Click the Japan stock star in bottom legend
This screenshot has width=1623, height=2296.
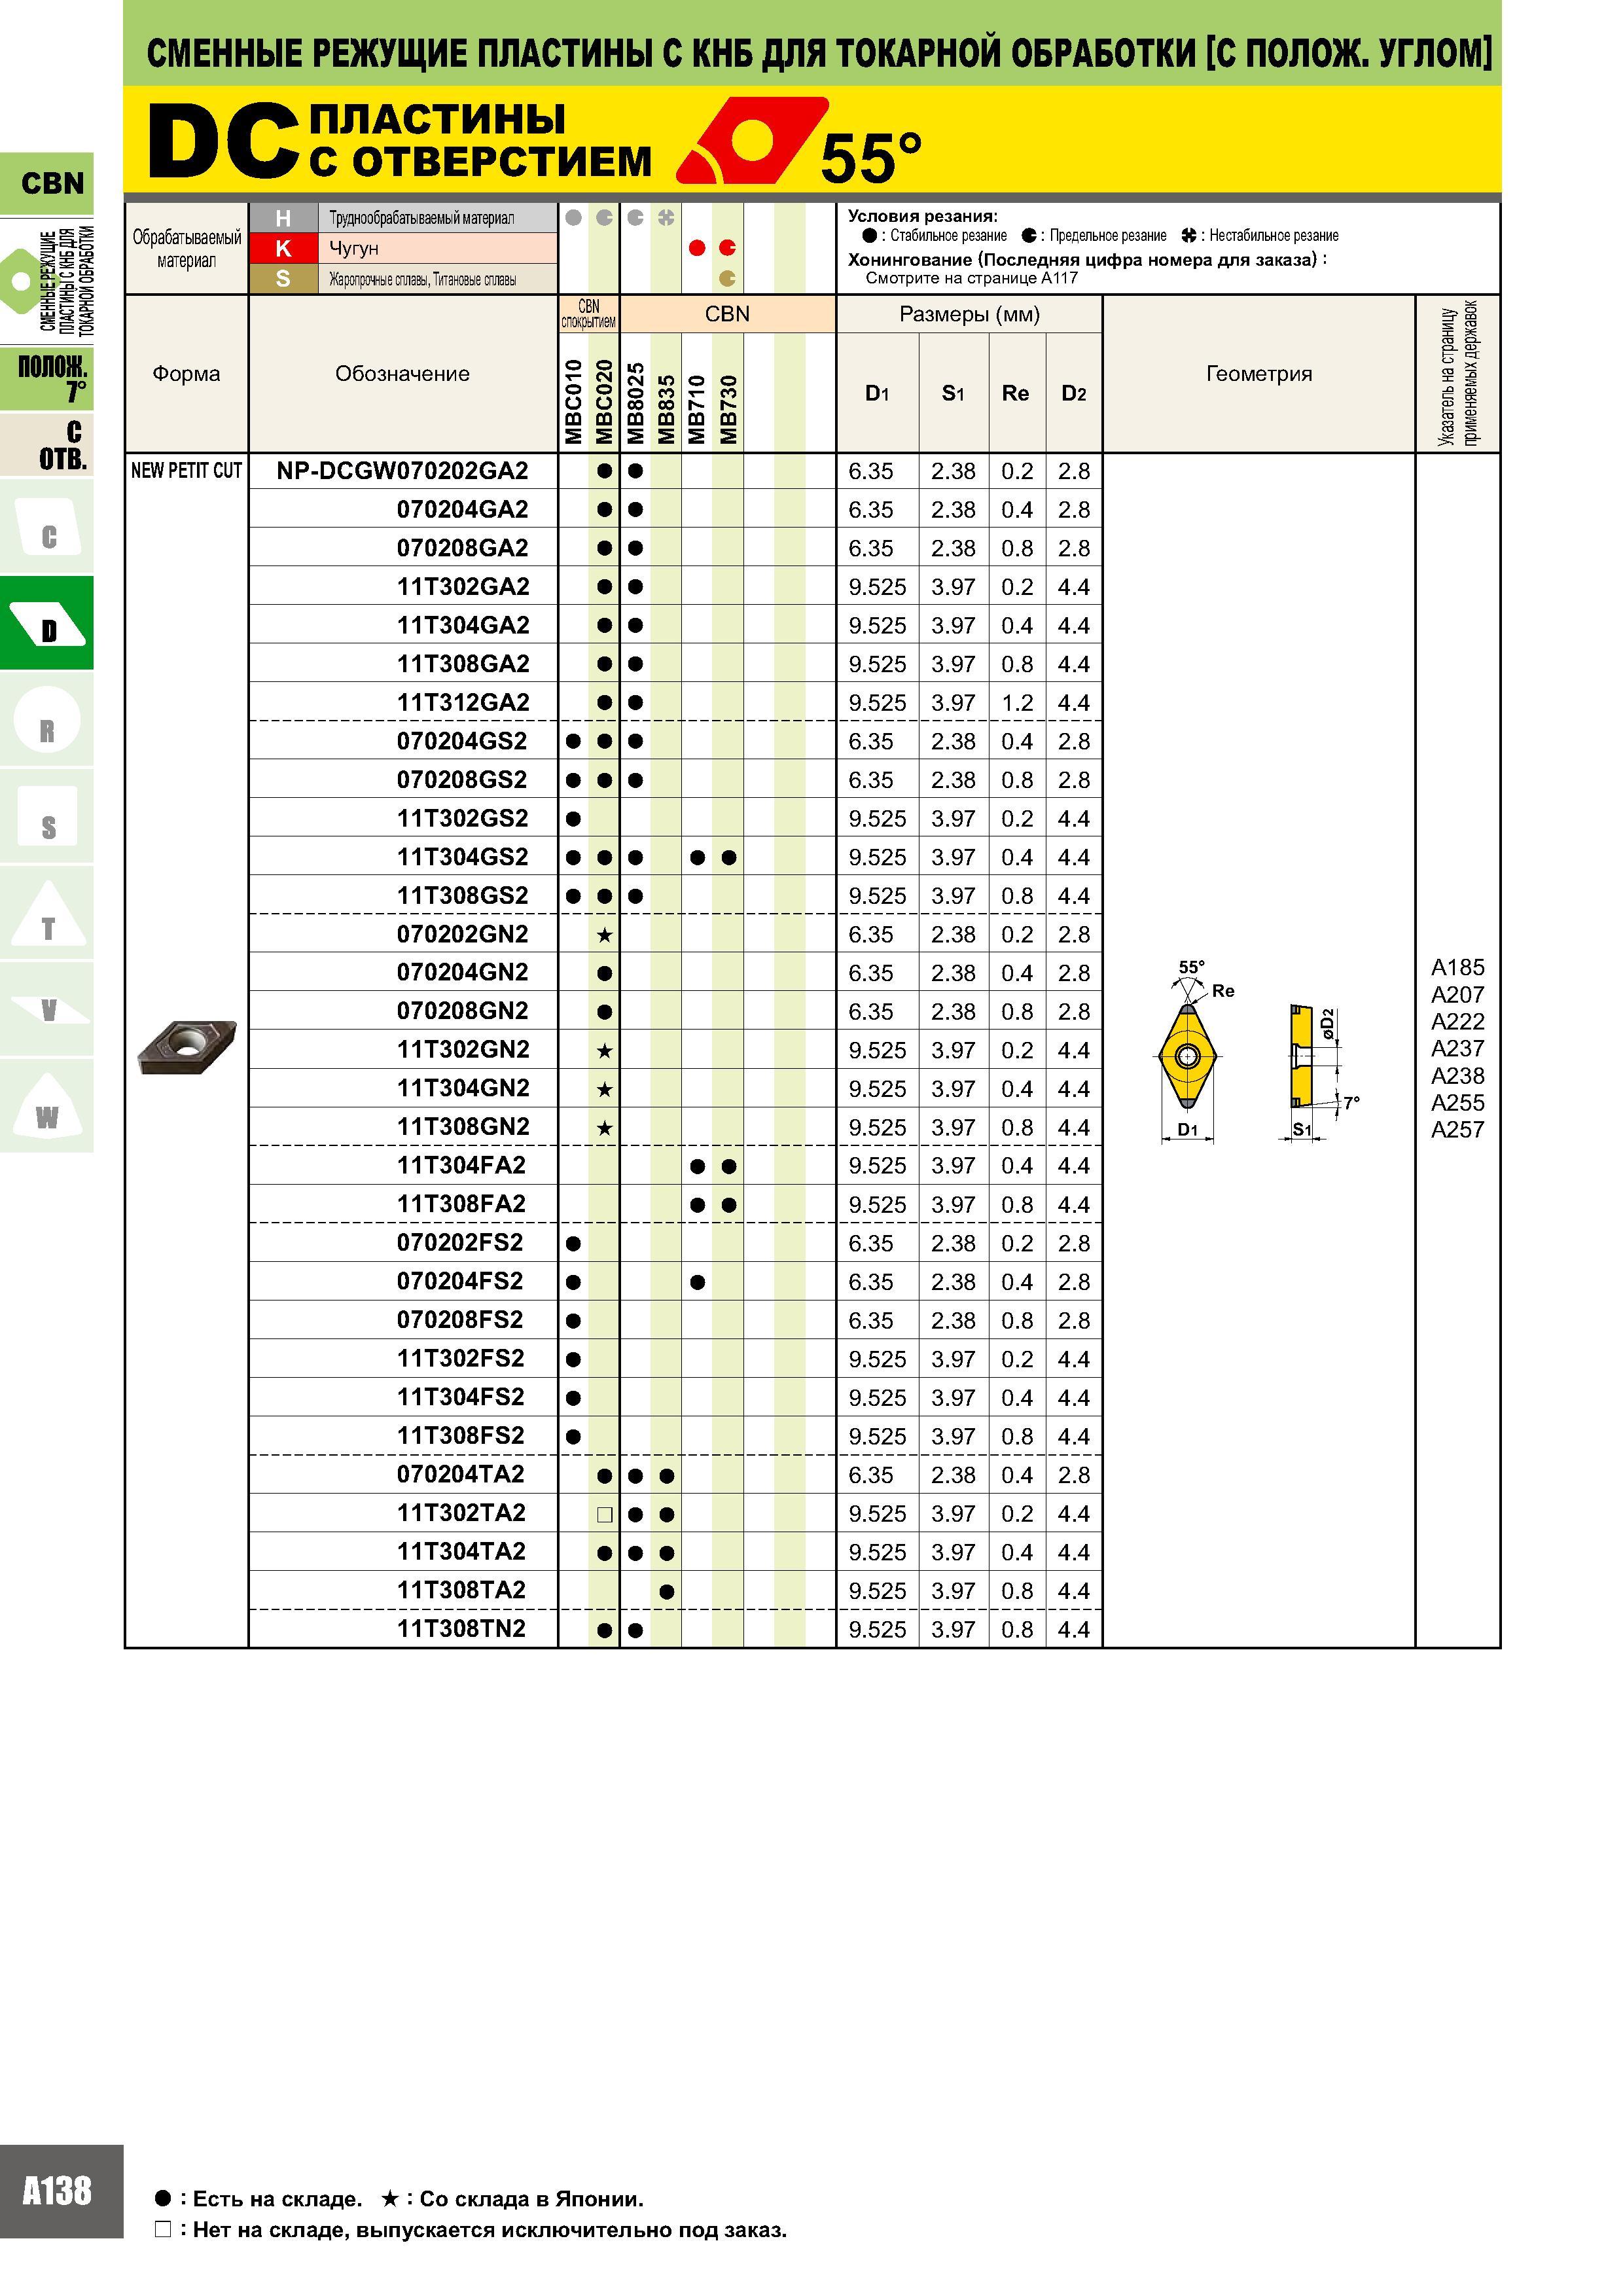pos(390,2198)
